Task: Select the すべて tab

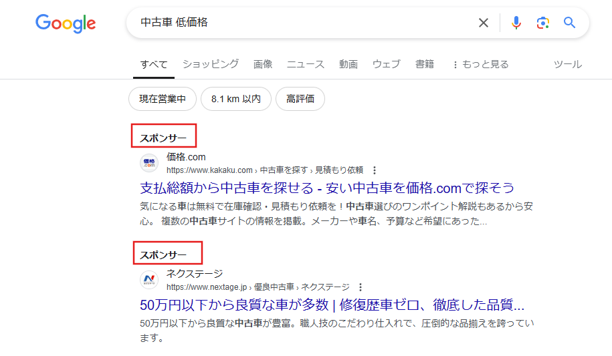Action: (154, 64)
